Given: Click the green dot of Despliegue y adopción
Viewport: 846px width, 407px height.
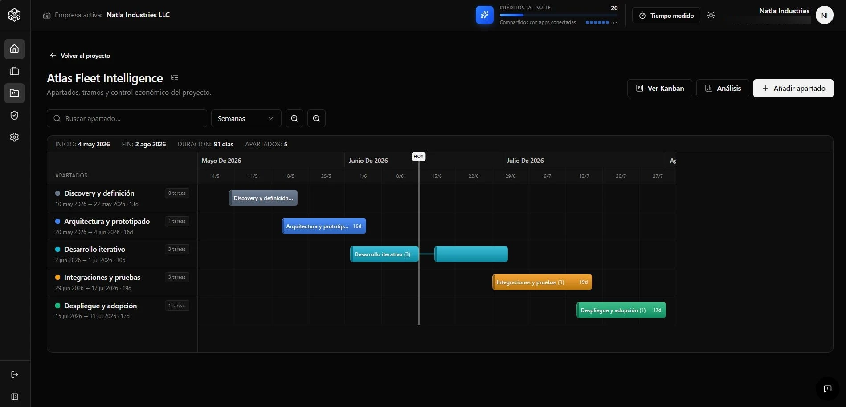Looking at the screenshot, I should coord(57,306).
